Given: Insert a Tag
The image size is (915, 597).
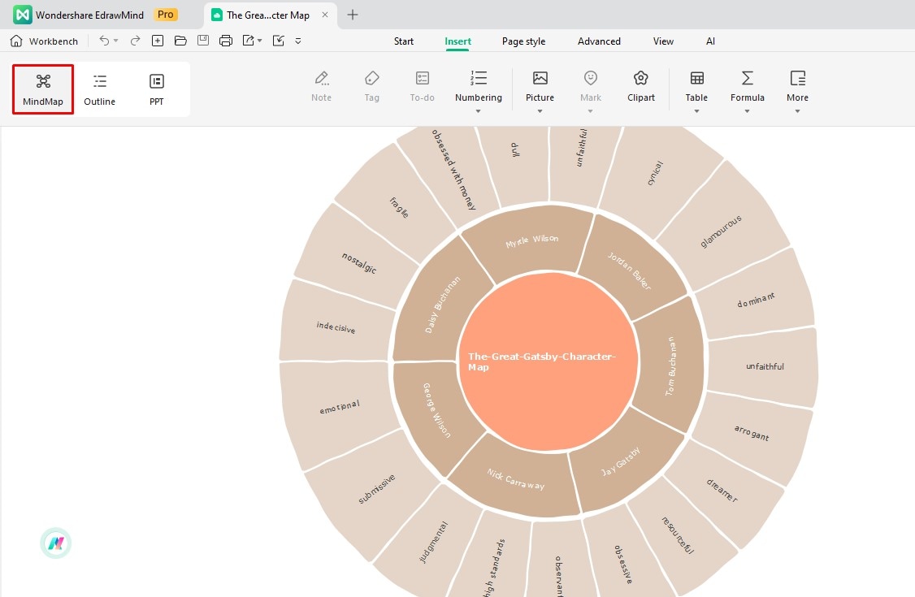Looking at the screenshot, I should pos(371,86).
